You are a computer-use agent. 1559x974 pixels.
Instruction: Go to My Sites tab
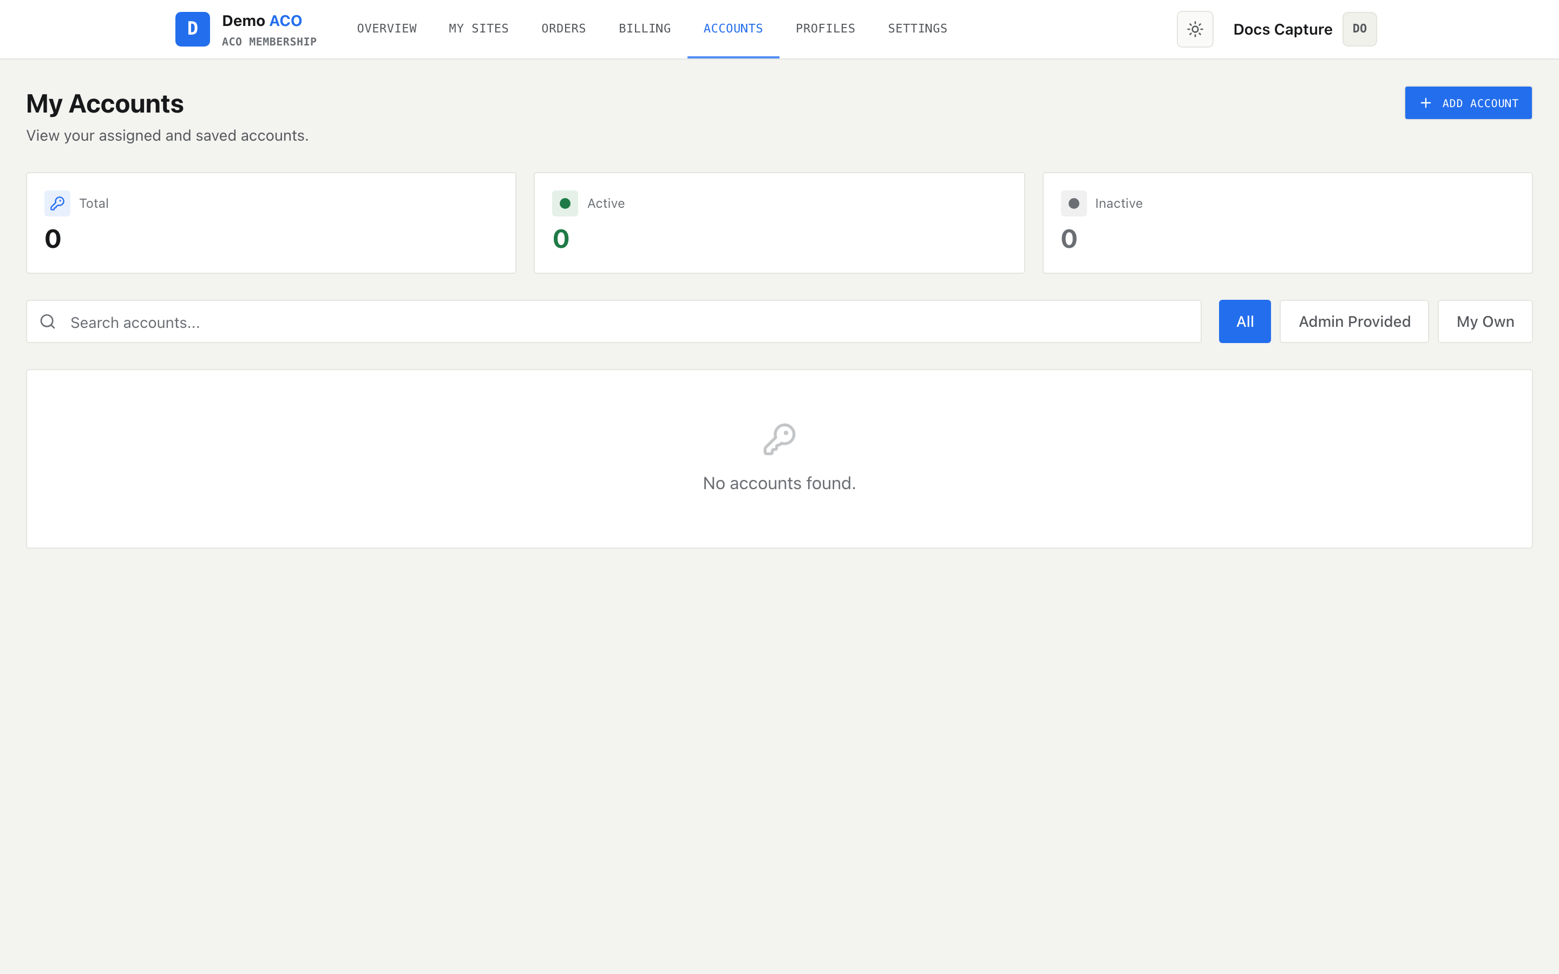point(479,29)
